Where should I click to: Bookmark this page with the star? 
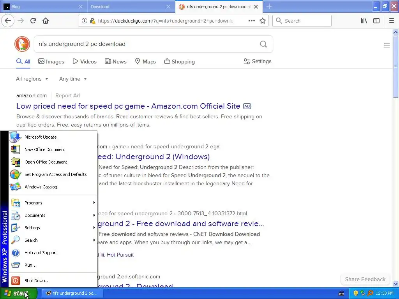(263, 21)
